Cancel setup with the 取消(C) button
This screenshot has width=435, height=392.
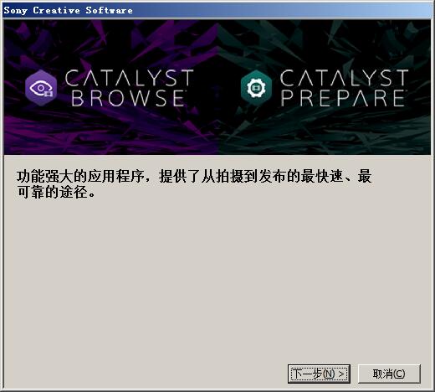389,374
